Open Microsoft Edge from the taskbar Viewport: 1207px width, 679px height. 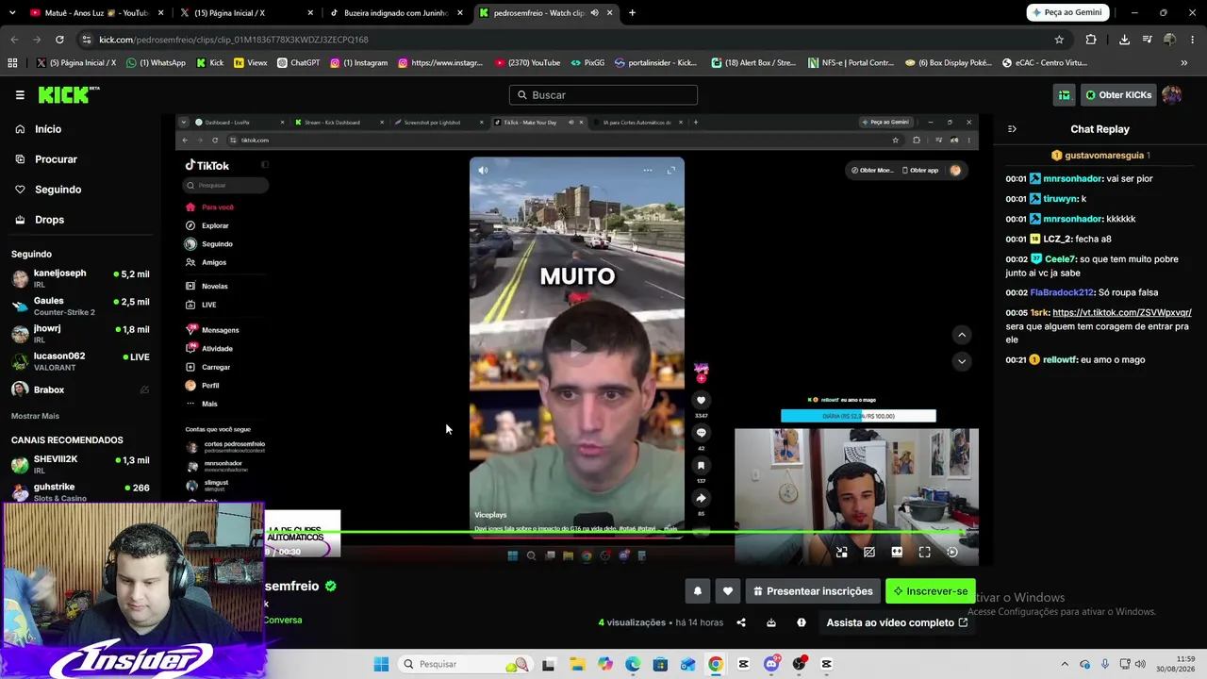(x=632, y=664)
